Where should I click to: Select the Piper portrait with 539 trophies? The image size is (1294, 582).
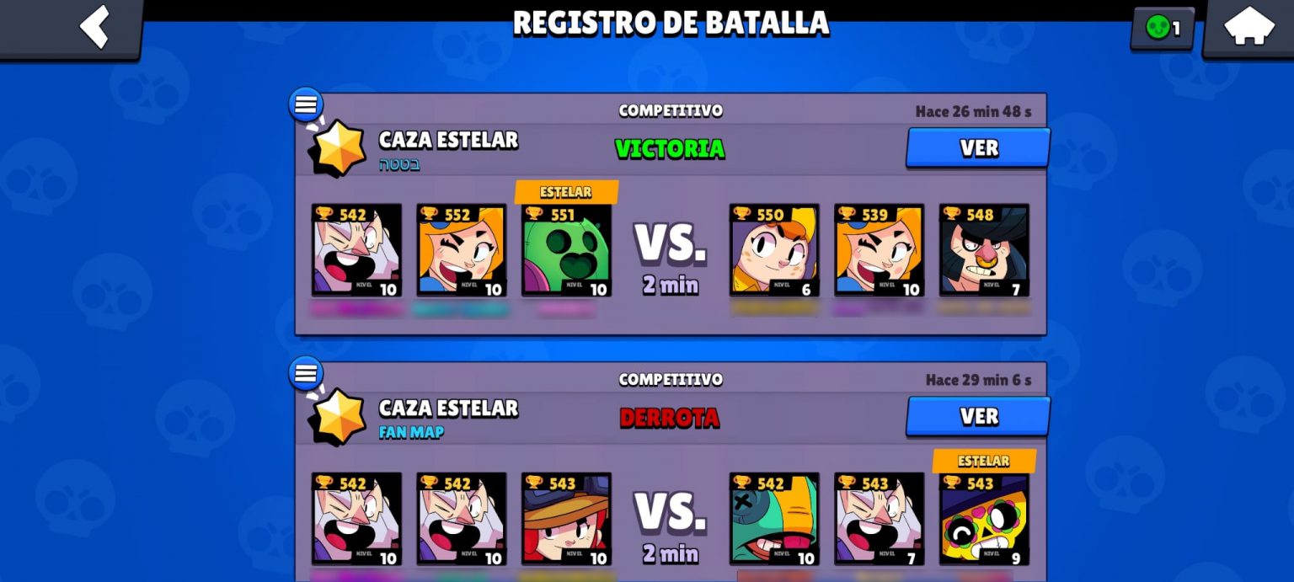[x=880, y=250]
